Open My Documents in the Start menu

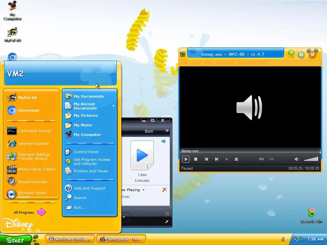click(x=90, y=96)
